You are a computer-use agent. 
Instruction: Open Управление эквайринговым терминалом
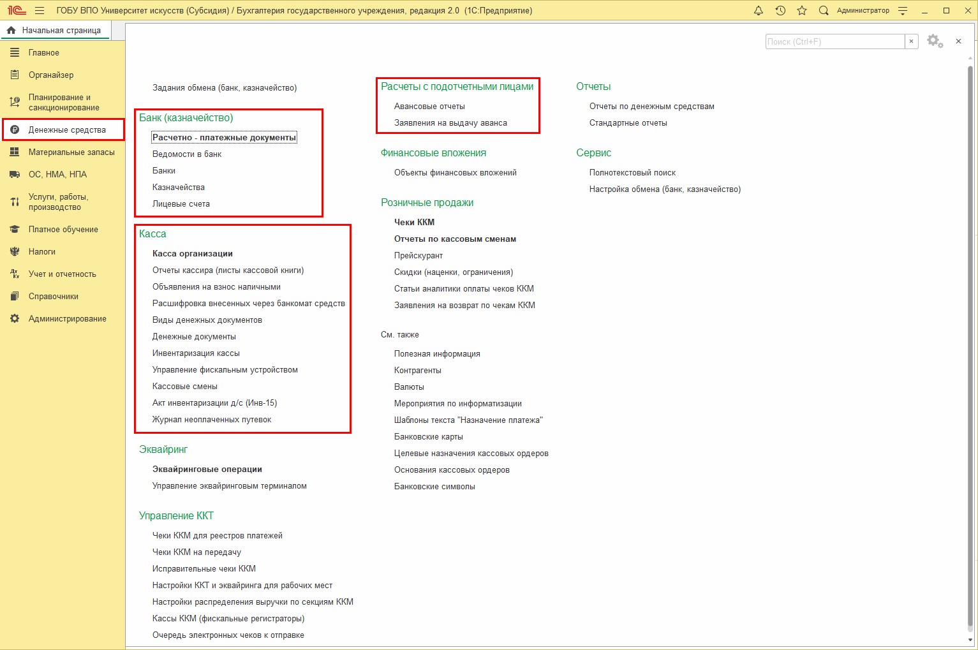click(230, 485)
